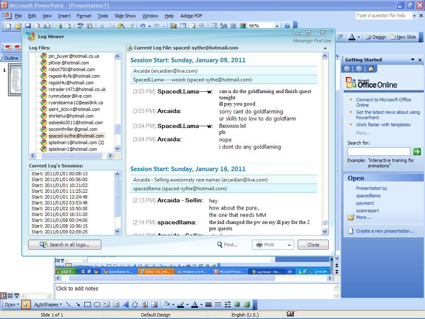Viewport: 425px width, 319px height.
Task: Click the Close button in Log Viewer
Action: coord(313,245)
